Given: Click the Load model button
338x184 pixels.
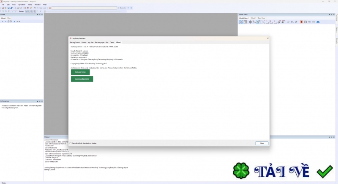Looking at the screenshot, I should pyautogui.click(x=43, y=8).
